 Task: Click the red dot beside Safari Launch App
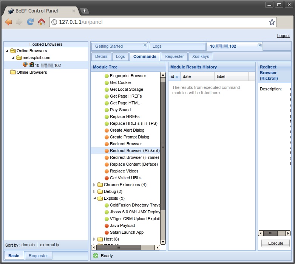107,233
